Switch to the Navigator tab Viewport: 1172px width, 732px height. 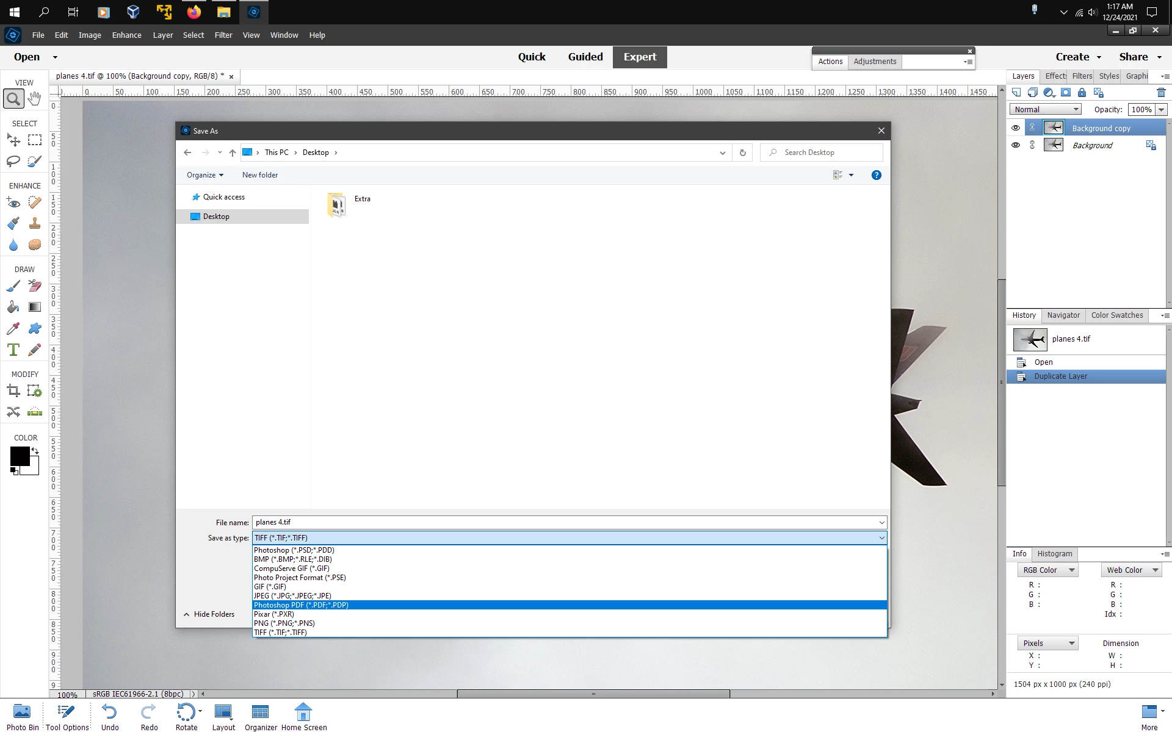click(1063, 315)
